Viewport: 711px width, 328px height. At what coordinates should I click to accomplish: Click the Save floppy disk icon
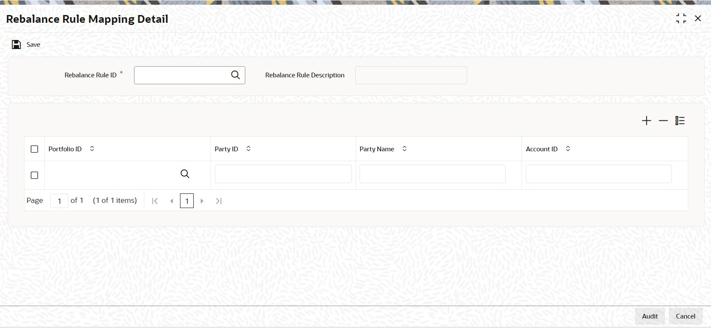16,45
